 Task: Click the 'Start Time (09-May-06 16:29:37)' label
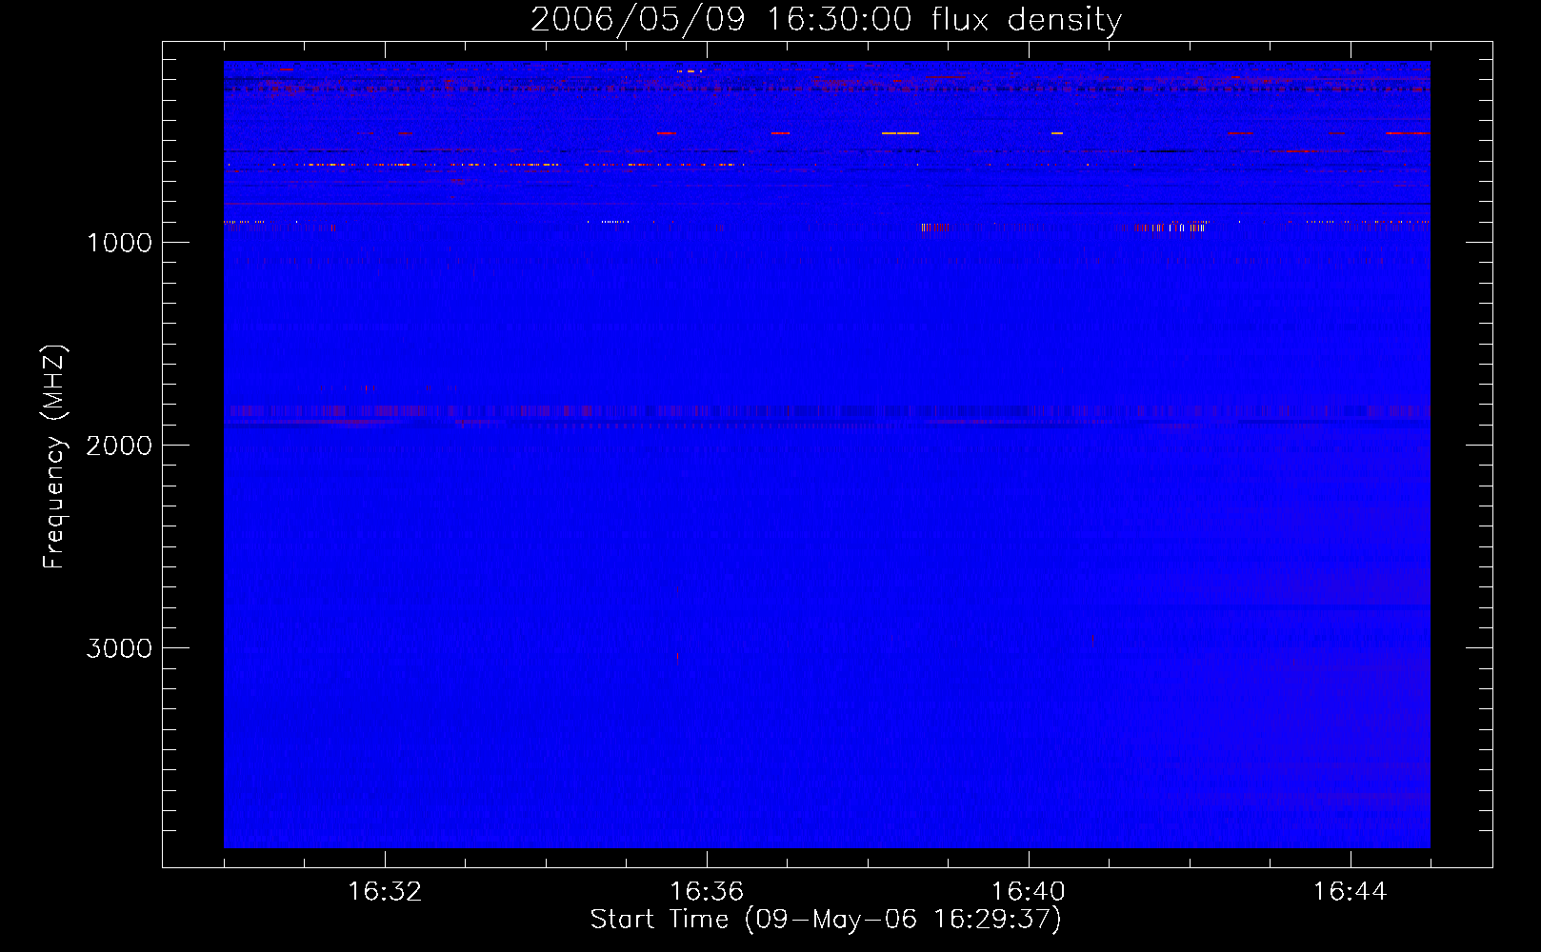(x=826, y=920)
